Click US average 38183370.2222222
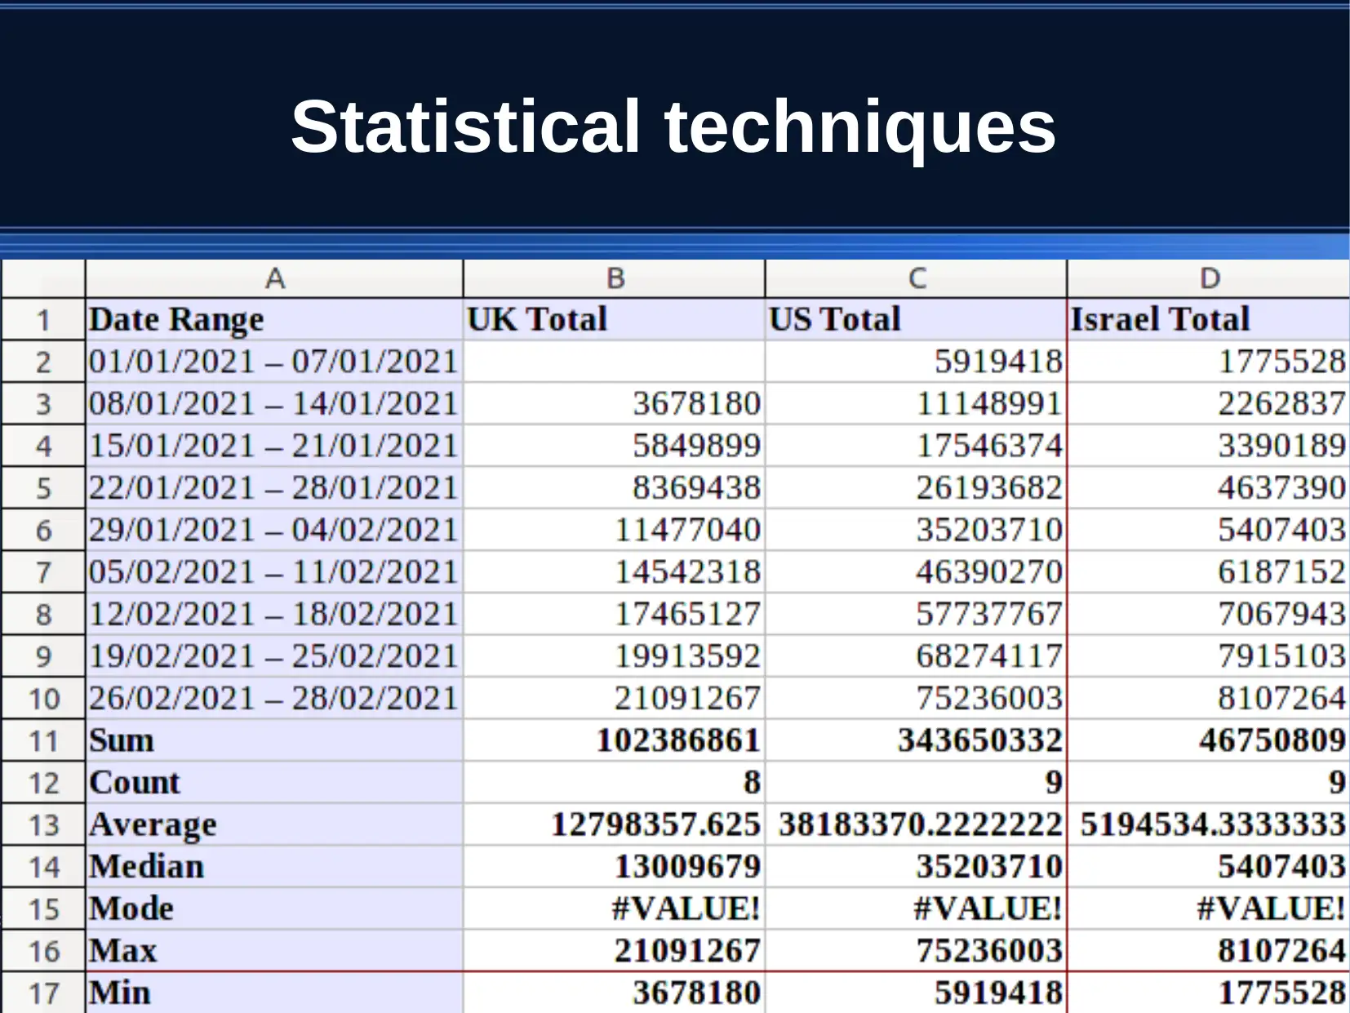Viewport: 1350px width, 1013px height. coord(916,824)
